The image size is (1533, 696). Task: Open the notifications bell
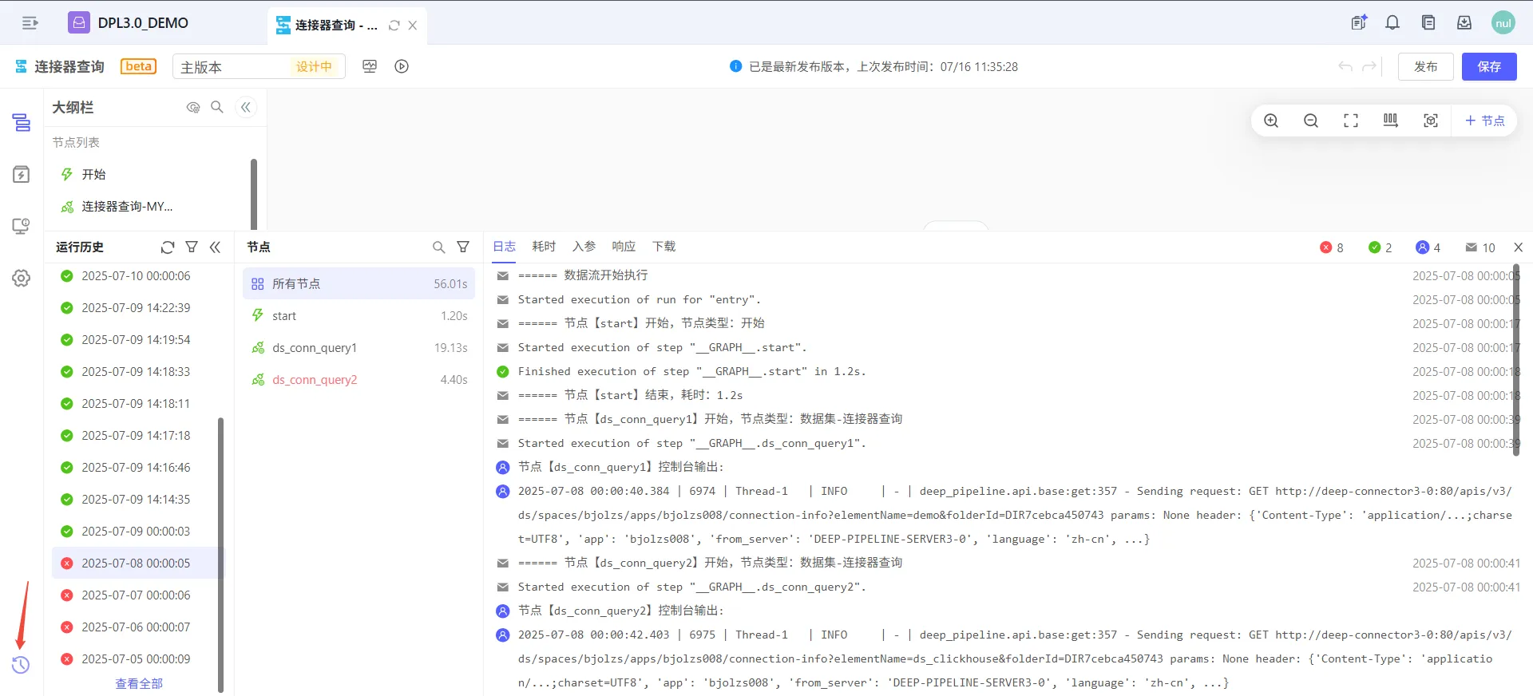(1392, 22)
